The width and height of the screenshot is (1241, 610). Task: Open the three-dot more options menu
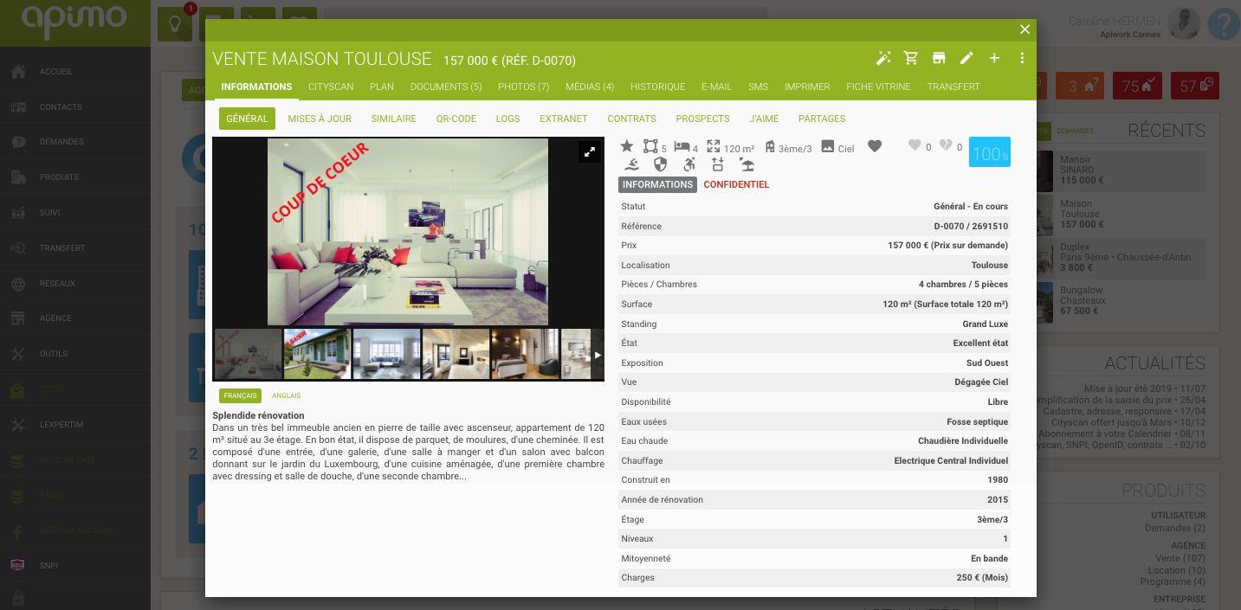click(1022, 58)
